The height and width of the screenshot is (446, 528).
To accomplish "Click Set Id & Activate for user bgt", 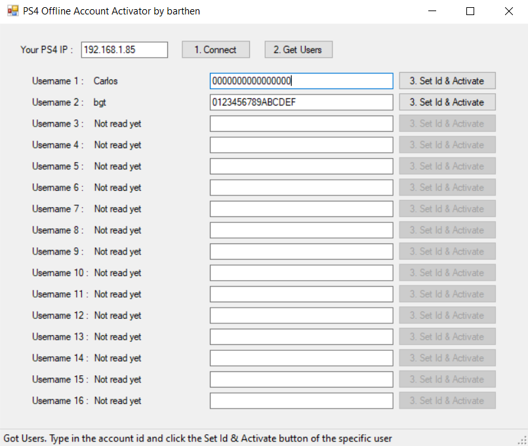I will pos(447,102).
